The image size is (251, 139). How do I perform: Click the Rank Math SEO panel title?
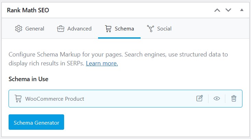click(x=28, y=10)
